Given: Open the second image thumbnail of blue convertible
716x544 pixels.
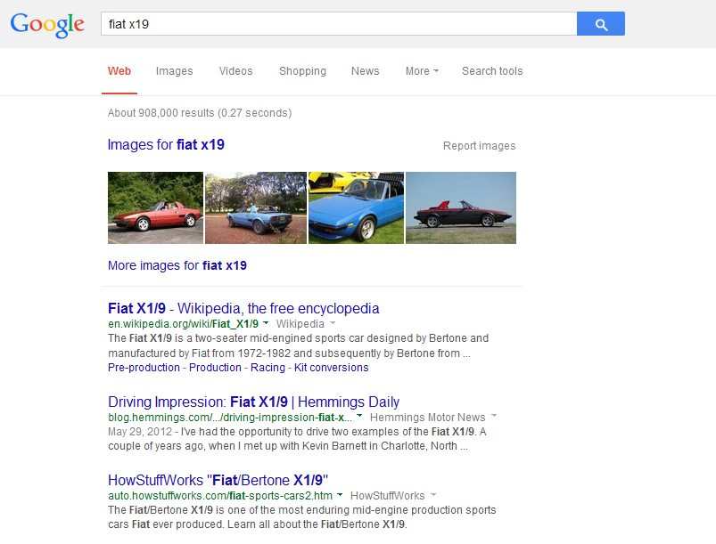Looking at the screenshot, I should pos(256,207).
